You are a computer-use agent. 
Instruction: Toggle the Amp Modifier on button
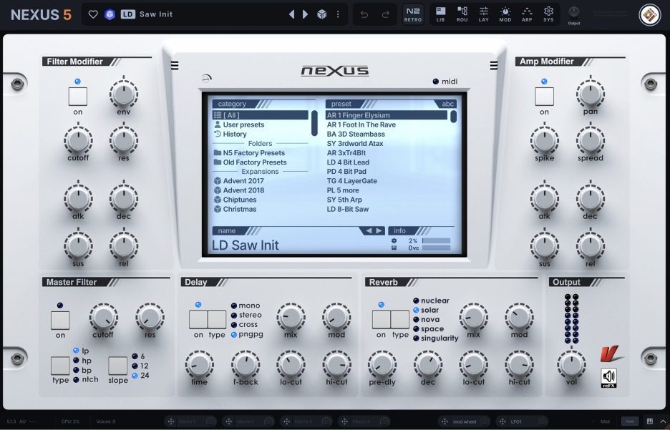(x=544, y=97)
